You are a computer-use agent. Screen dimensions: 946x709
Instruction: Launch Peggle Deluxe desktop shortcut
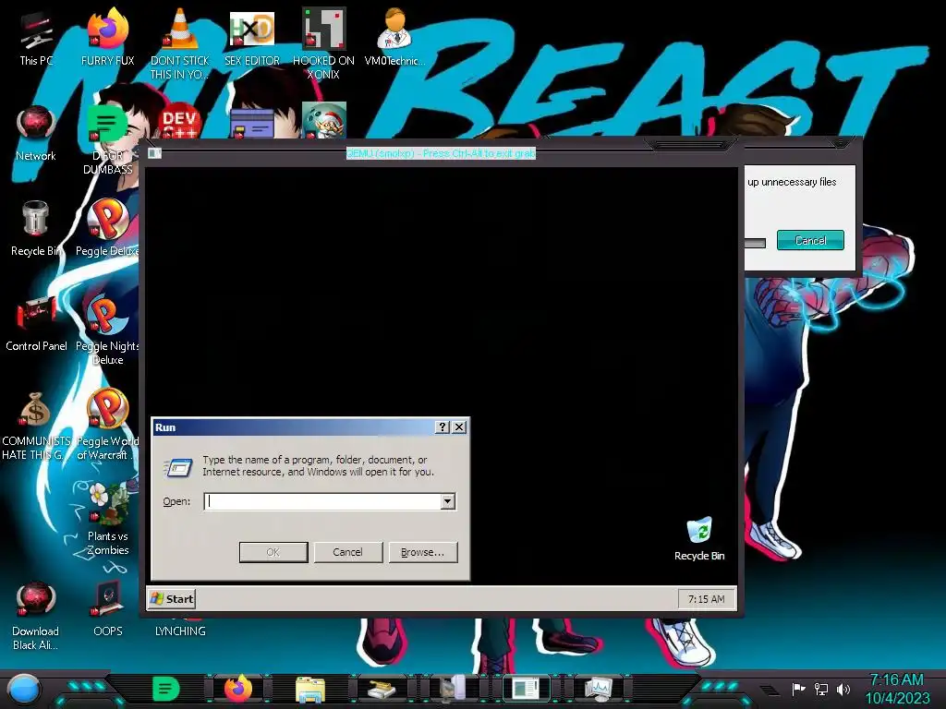point(107,228)
